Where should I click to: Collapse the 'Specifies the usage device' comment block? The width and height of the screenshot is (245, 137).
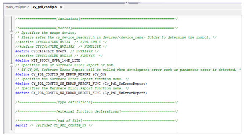tap(11, 33)
